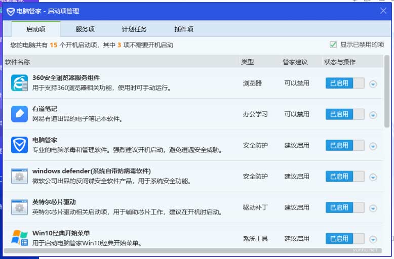394x259 pixels.
Task: Click the 管家建议 column header
Action: (295, 62)
